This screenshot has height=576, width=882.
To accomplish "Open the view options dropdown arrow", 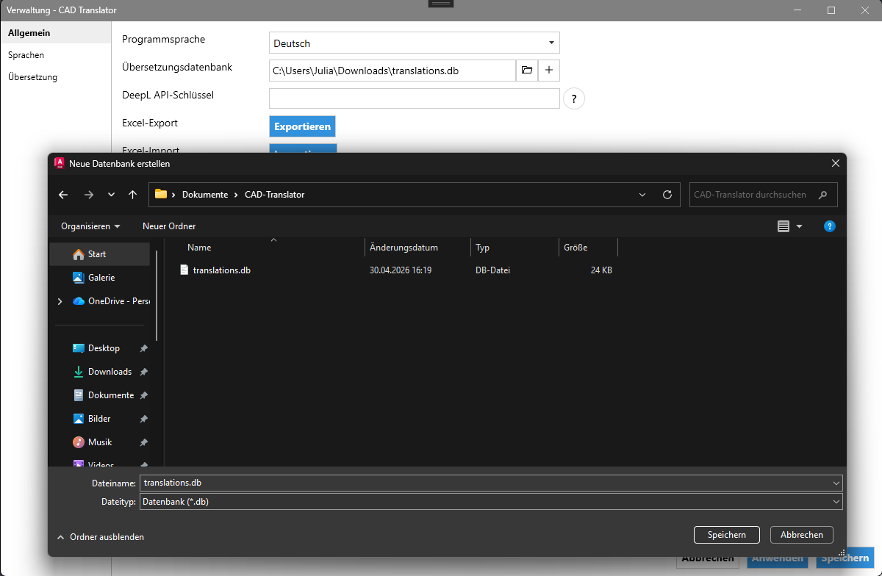I will click(800, 226).
